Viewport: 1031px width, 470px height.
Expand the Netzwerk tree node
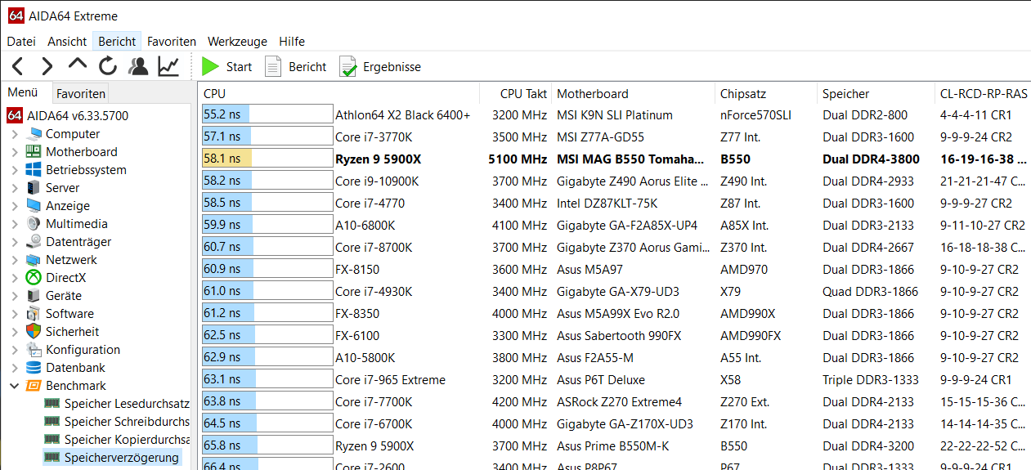(x=15, y=260)
